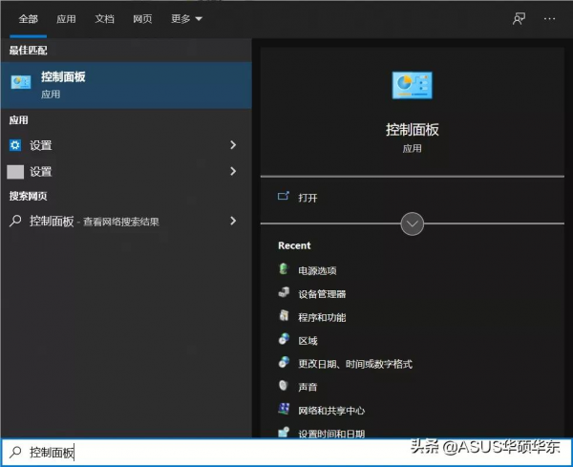Expand the first 设置 result arrow
The image size is (573, 467).
point(233,145)
